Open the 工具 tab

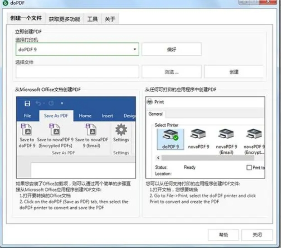pos(93,19)
